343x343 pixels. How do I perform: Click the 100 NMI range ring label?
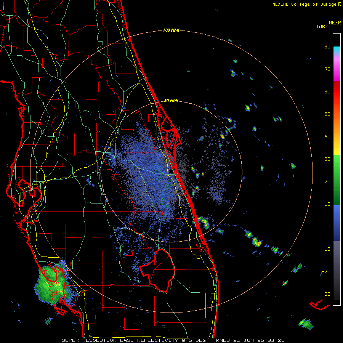171,30
